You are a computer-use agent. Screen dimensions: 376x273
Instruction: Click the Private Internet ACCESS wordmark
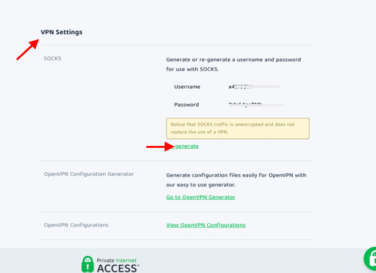point(117,264)
